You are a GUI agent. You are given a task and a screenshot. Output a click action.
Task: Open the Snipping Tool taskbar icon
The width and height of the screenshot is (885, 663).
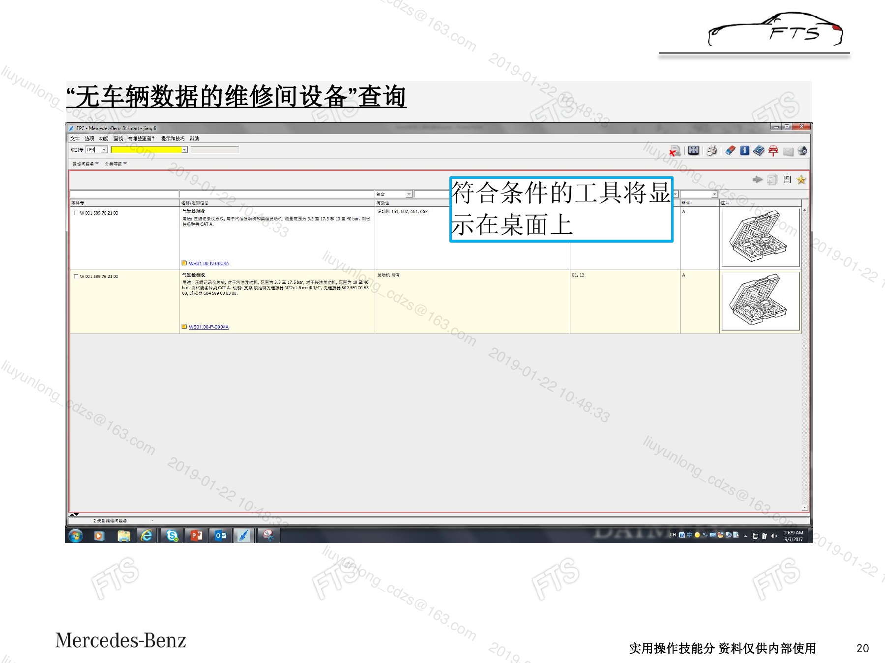coord(268,536)
